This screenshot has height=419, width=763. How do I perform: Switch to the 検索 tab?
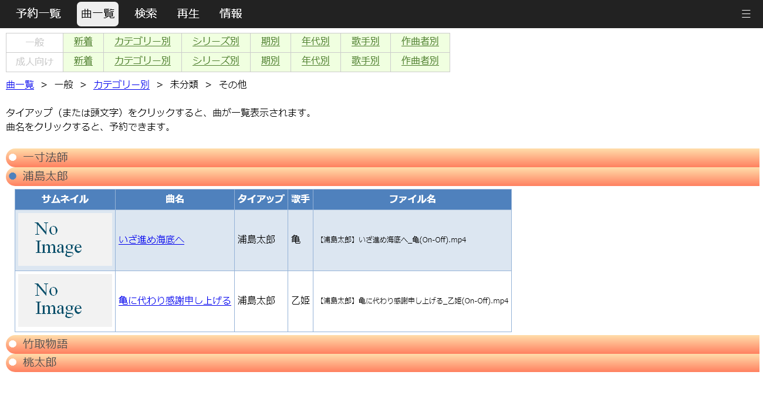click(146, 14)
